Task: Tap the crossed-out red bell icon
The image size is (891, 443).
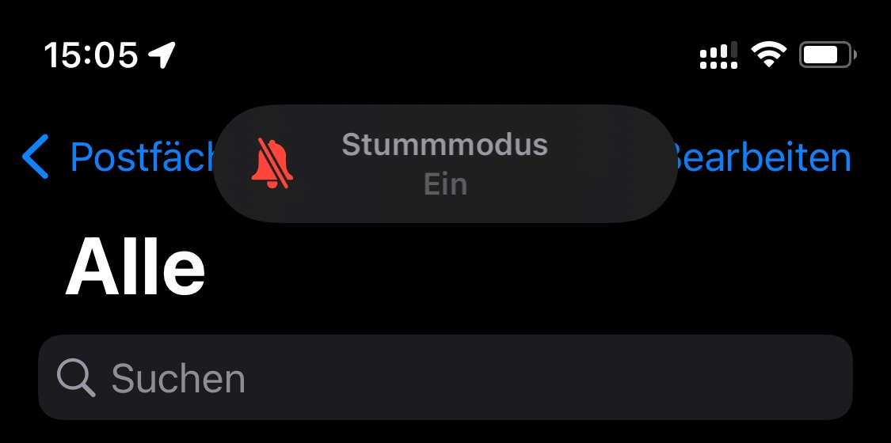Action: coord(272,163)
